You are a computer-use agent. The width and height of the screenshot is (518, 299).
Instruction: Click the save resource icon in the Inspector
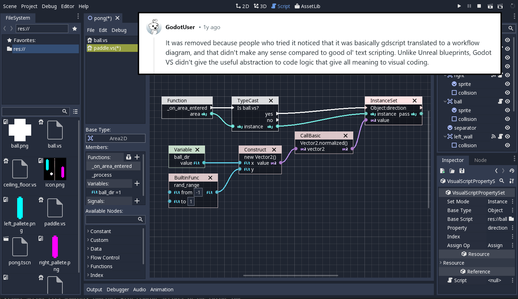[461, 171]
